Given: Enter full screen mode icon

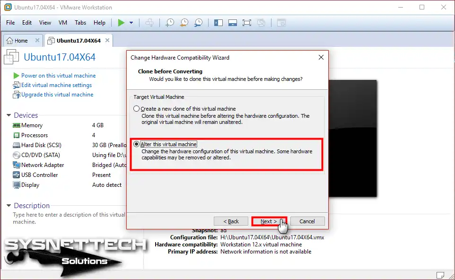Looking at the screenshot, I should pyautogui.click(x=246, y=23).
